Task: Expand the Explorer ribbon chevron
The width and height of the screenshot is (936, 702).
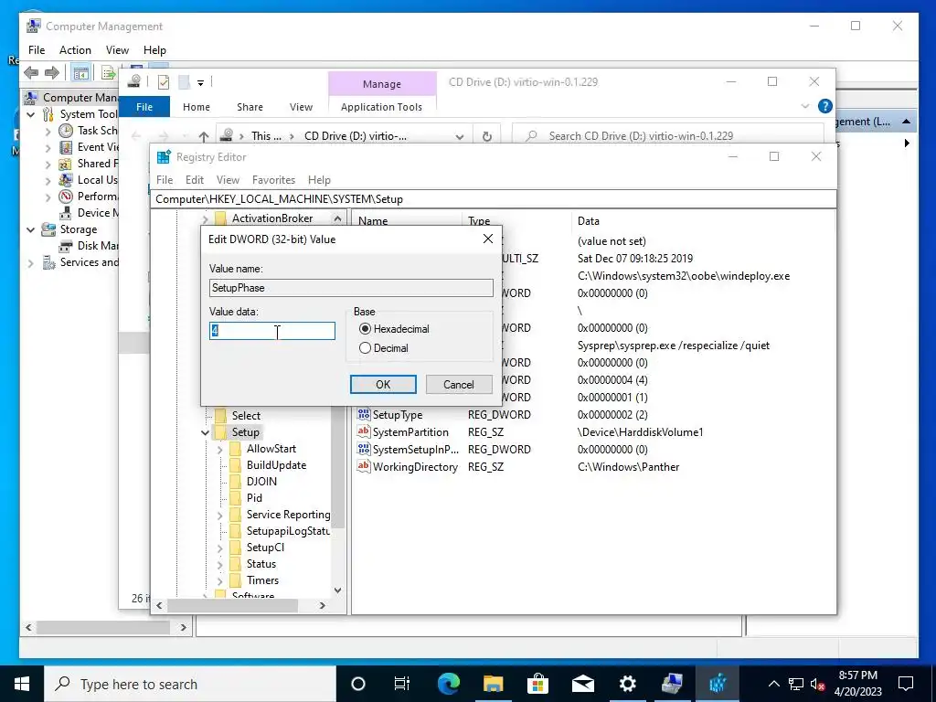Action: (805, 106)
